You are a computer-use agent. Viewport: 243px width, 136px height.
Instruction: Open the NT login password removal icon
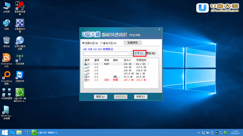coord(20,8)
